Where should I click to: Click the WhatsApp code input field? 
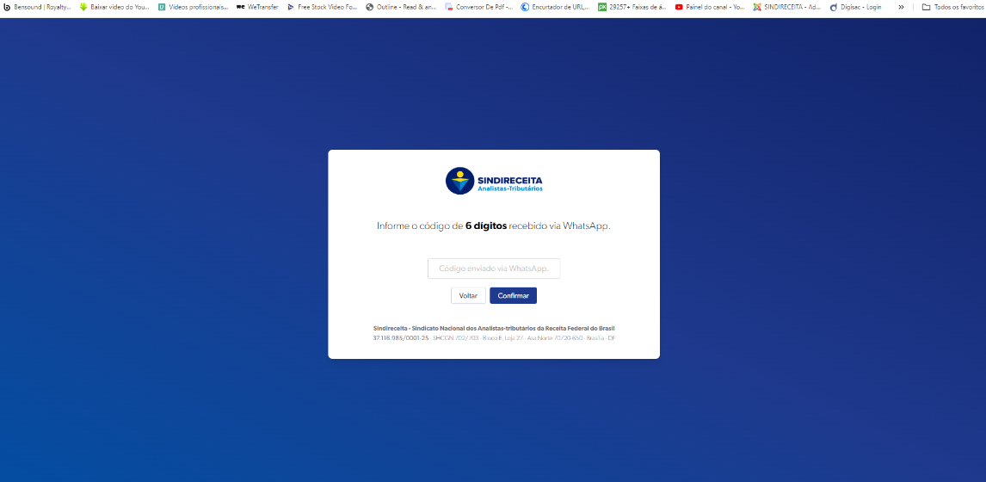point(494,269)
